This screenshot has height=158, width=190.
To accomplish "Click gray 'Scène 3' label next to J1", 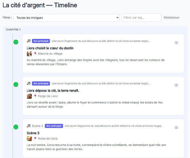I will tap(37, 126).
